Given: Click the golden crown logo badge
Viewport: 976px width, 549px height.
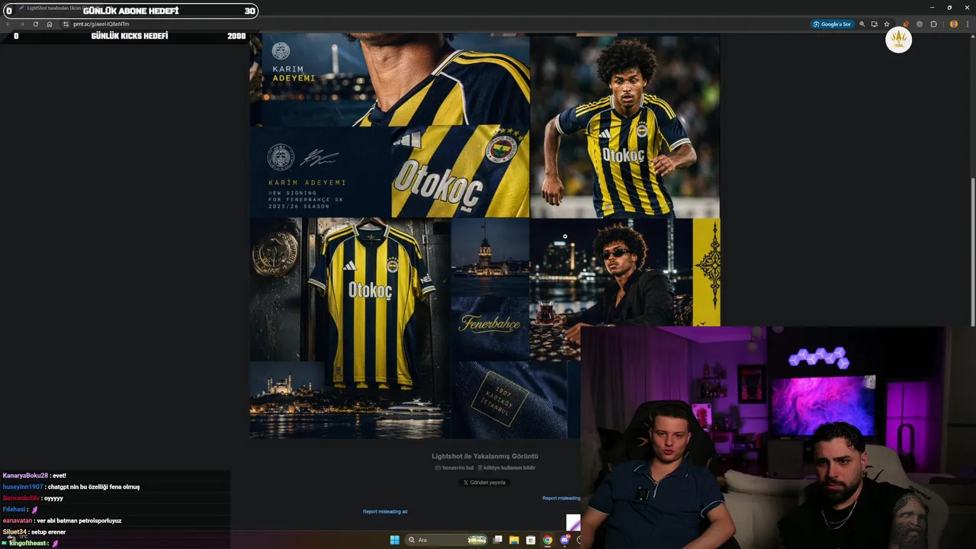Looking at the screenshot, I should pyautogui.click(x=898, y=40).
